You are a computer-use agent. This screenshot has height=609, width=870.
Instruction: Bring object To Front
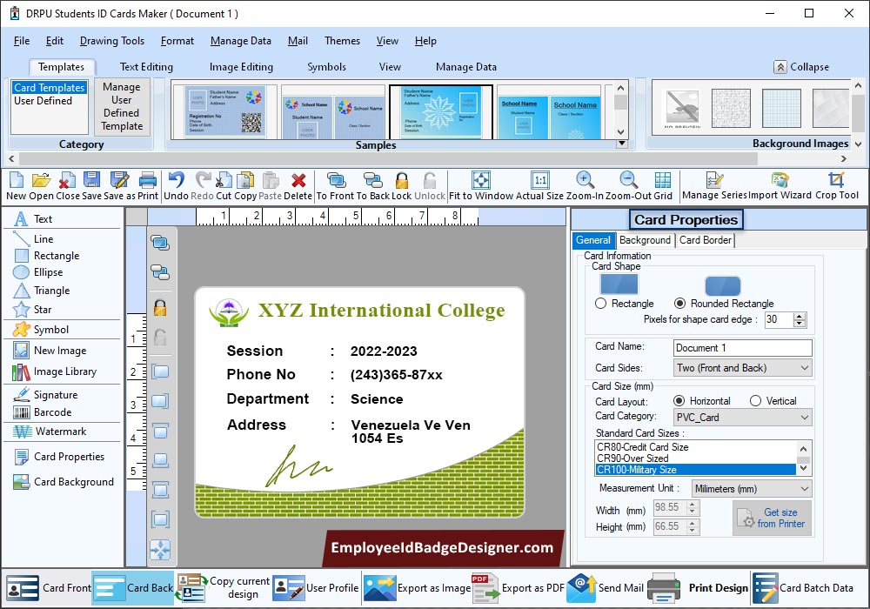[x=335, y=186]
